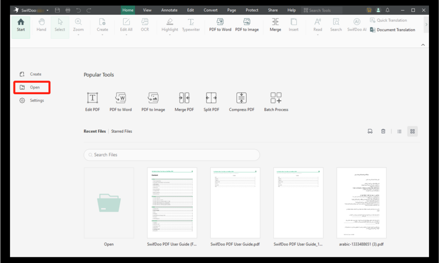Open the Share ribbon tab
This screenshot has width=439, height=263.
click(x=273, y=10)
